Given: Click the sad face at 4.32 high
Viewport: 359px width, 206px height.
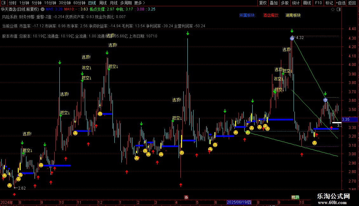Looking at the screenshot, I should (x=292, y=38).
